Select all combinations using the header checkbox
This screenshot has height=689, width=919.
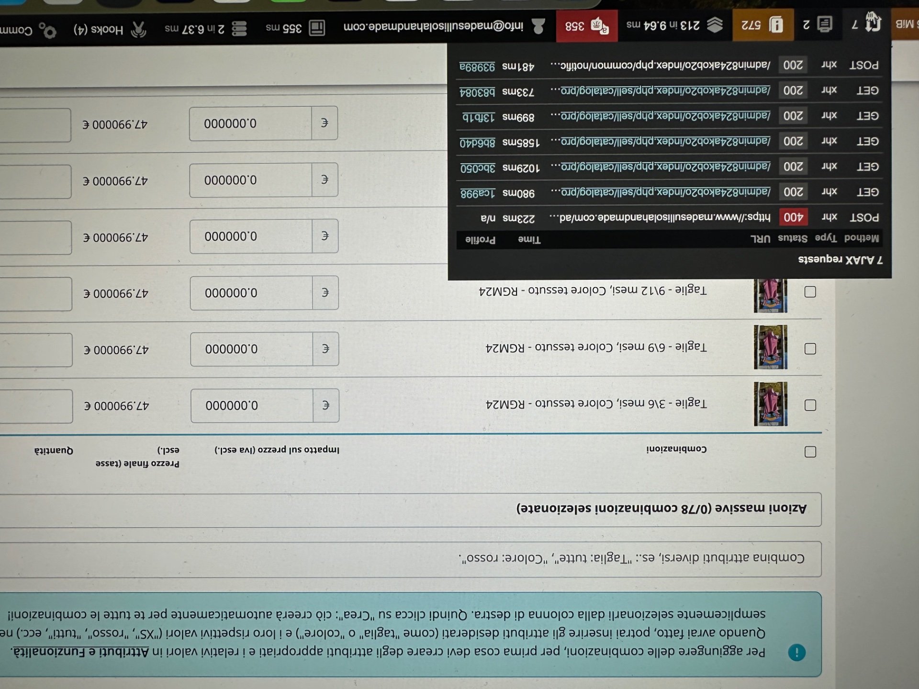(810, 452)
